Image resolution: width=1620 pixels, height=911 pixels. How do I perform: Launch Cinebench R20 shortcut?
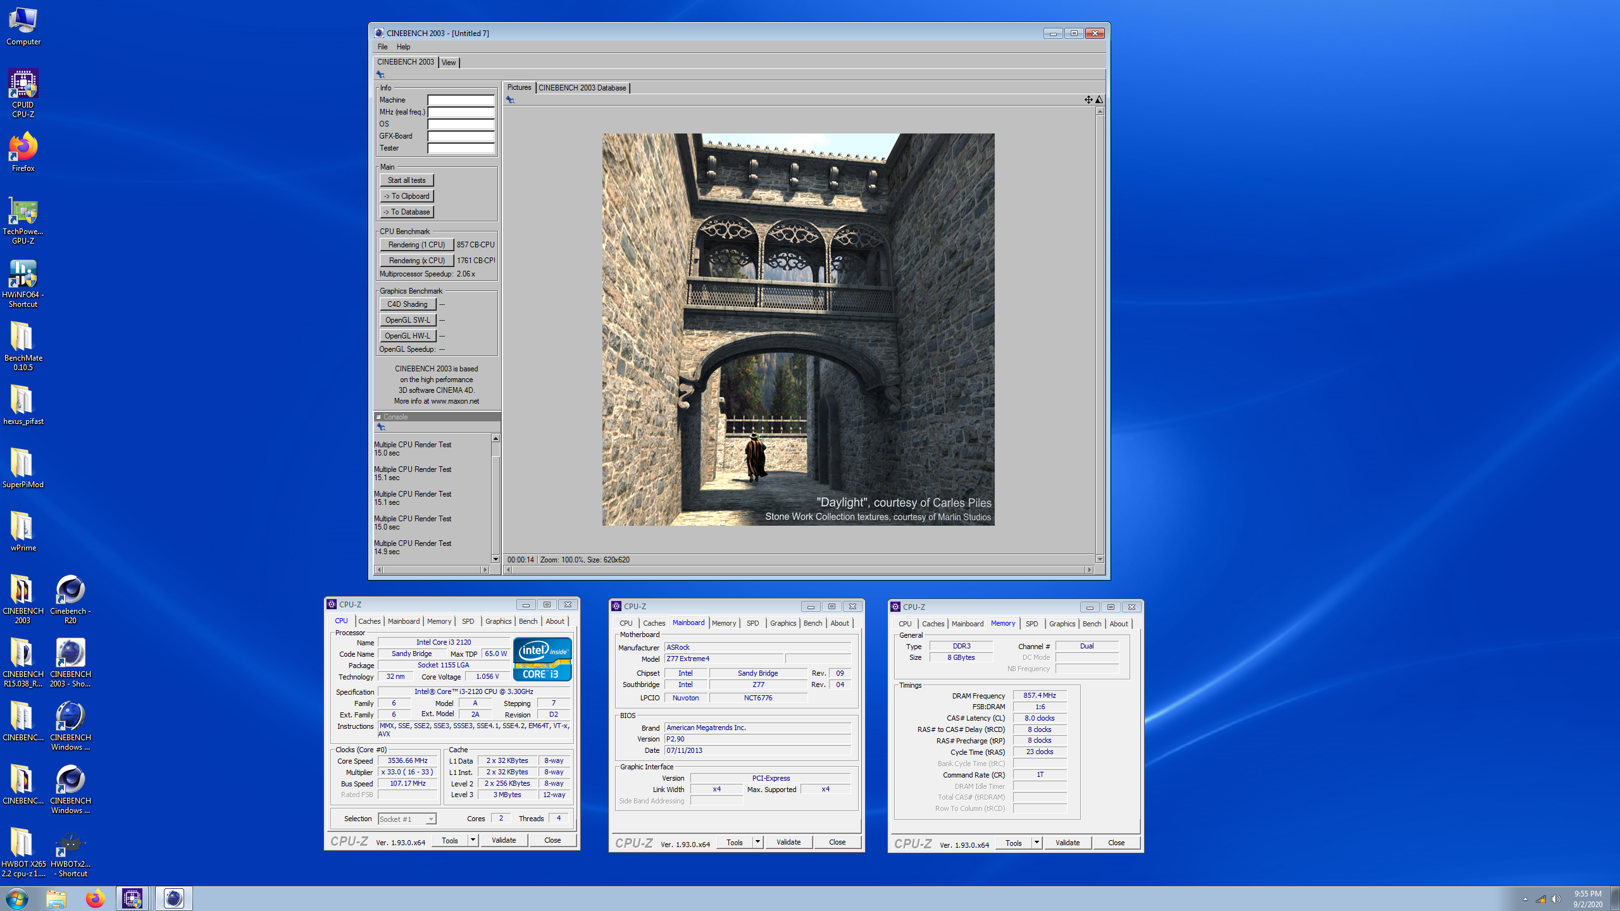point(70,599)
